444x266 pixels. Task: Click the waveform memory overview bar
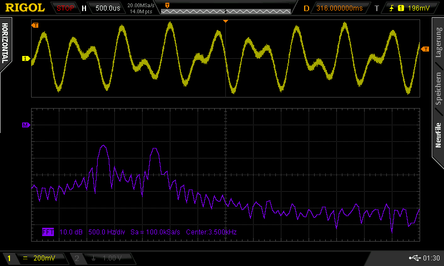tap(226, 11)
